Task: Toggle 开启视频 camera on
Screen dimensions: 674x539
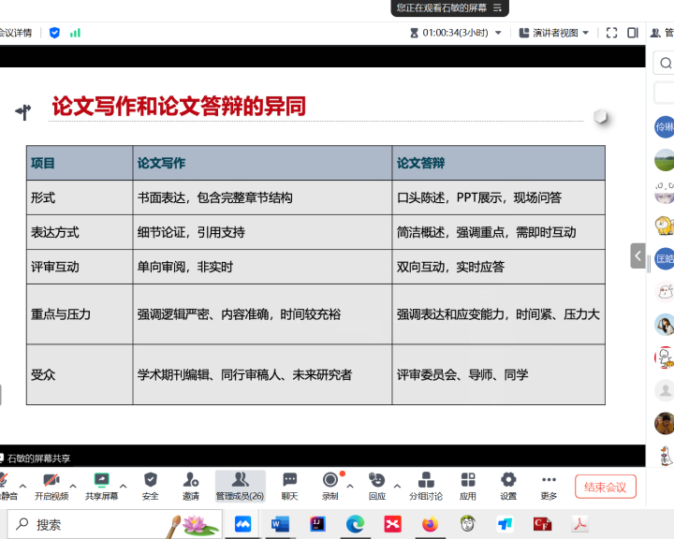Action: pos(51,486)
